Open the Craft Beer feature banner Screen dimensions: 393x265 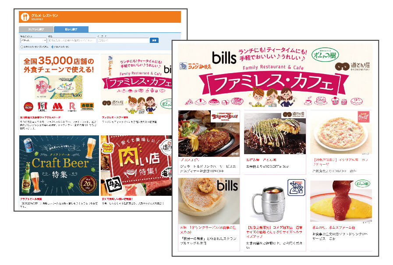pos(59,166)
